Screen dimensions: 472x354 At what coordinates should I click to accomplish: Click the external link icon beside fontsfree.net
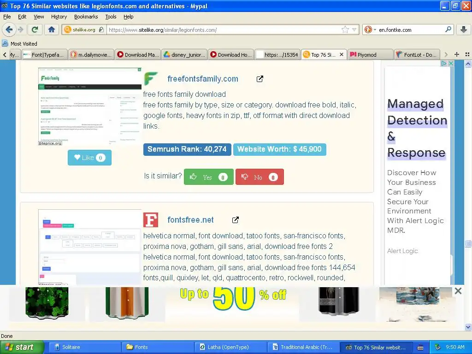[x=236, y=220]
